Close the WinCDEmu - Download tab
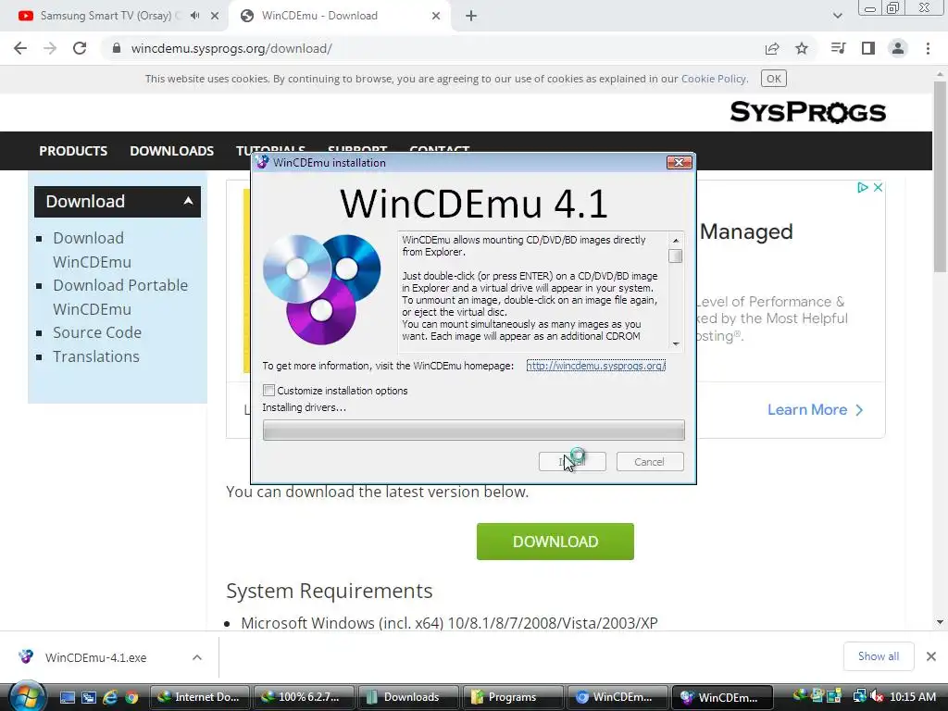This screenshot has height=711, width=948. [436, 16]
